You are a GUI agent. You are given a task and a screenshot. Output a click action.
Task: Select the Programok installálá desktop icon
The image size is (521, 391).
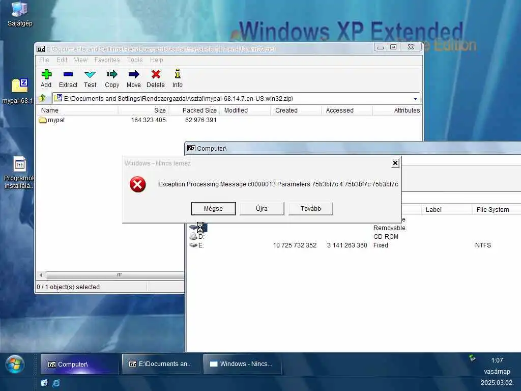(19, 173)
